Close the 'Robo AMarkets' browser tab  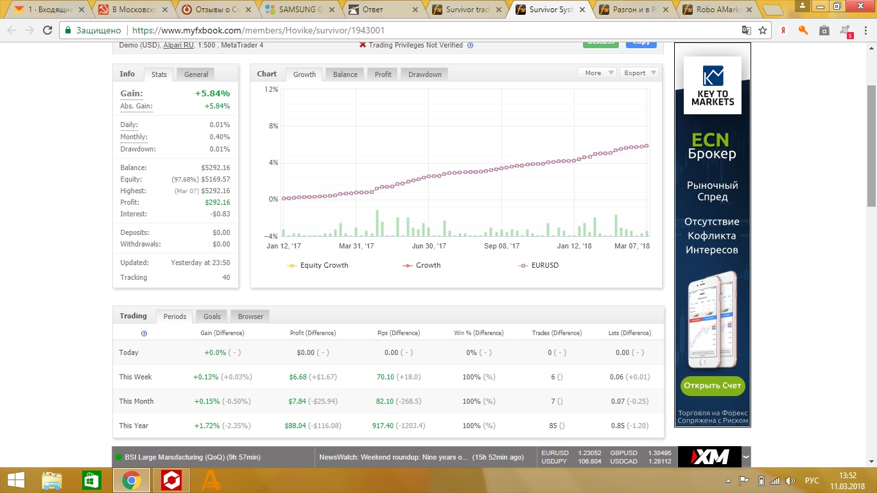(x=749, y=10)
